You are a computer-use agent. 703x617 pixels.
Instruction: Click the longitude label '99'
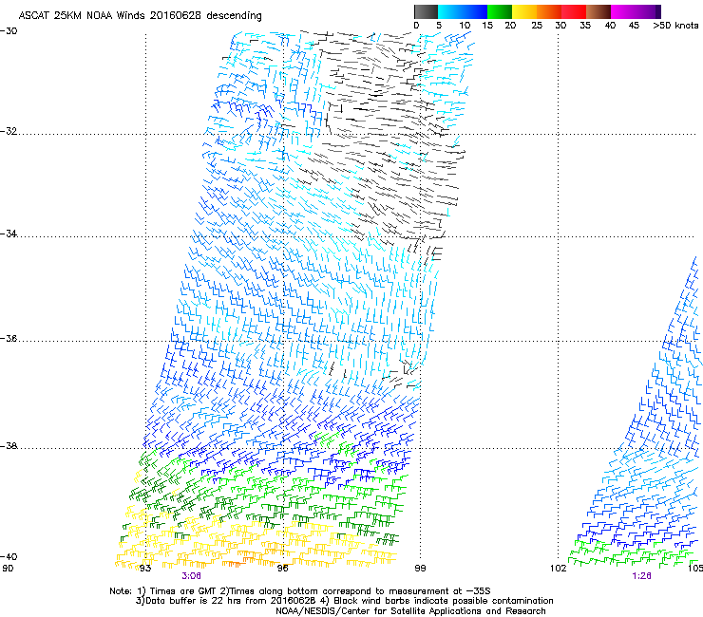point(420,569)
